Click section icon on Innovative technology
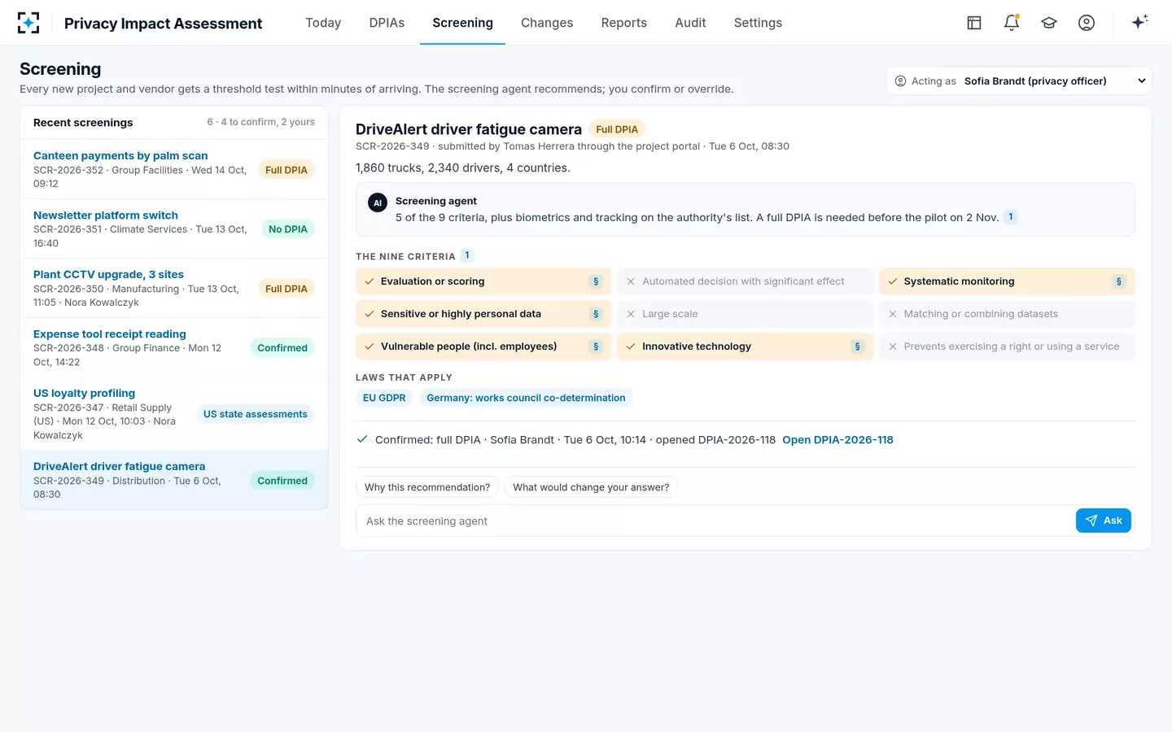This screenshot has width=1172, height=732. coord(857,346)
